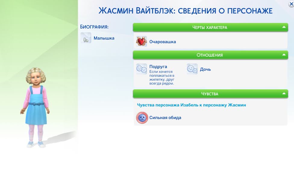The width and height of the screenshot is (294, 194).
Task: Click the Малышка age label
Action: [104, 38]
